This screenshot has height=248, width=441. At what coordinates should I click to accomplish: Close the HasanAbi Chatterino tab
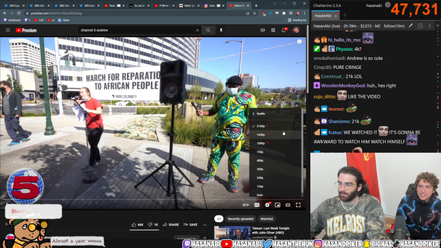[336, 16]
